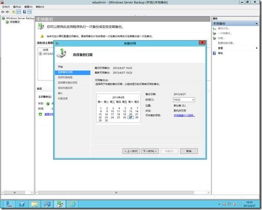Click 帮助 in the Actions pane
This screenshot has height=210, width=262.
(220, 53)
